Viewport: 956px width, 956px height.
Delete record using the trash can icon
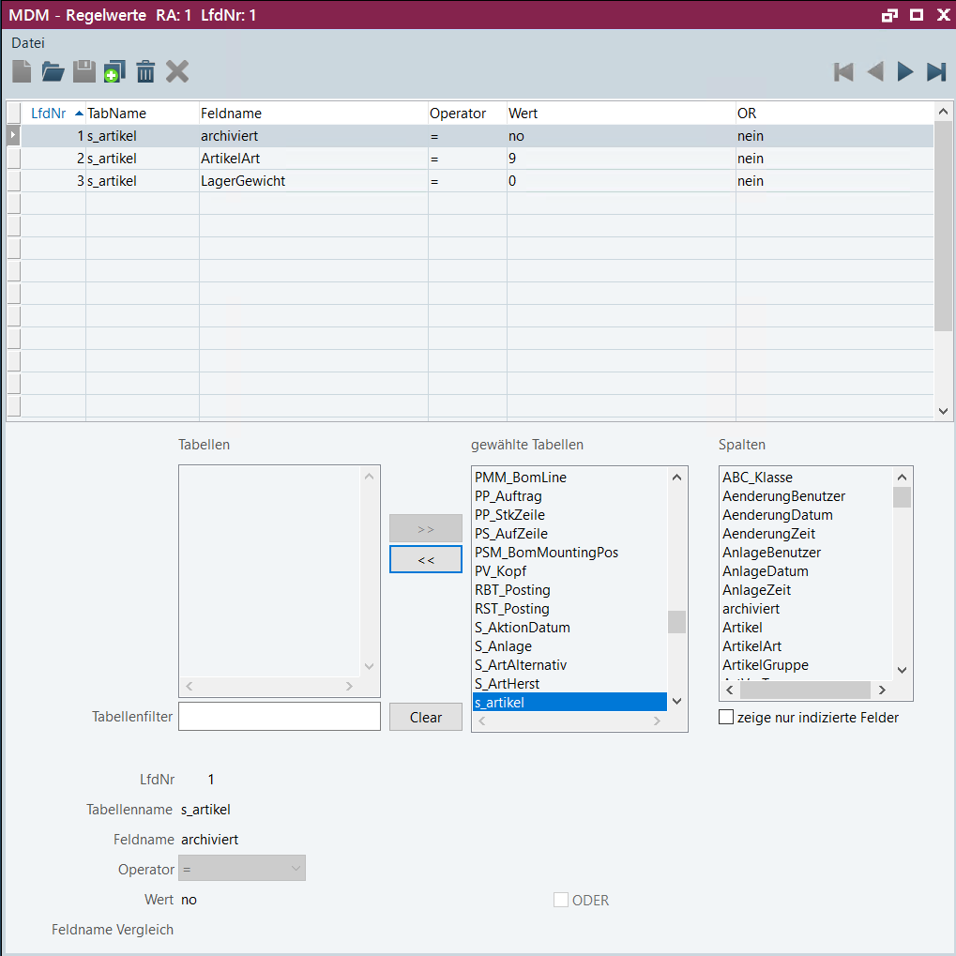(x=145, y=71)
